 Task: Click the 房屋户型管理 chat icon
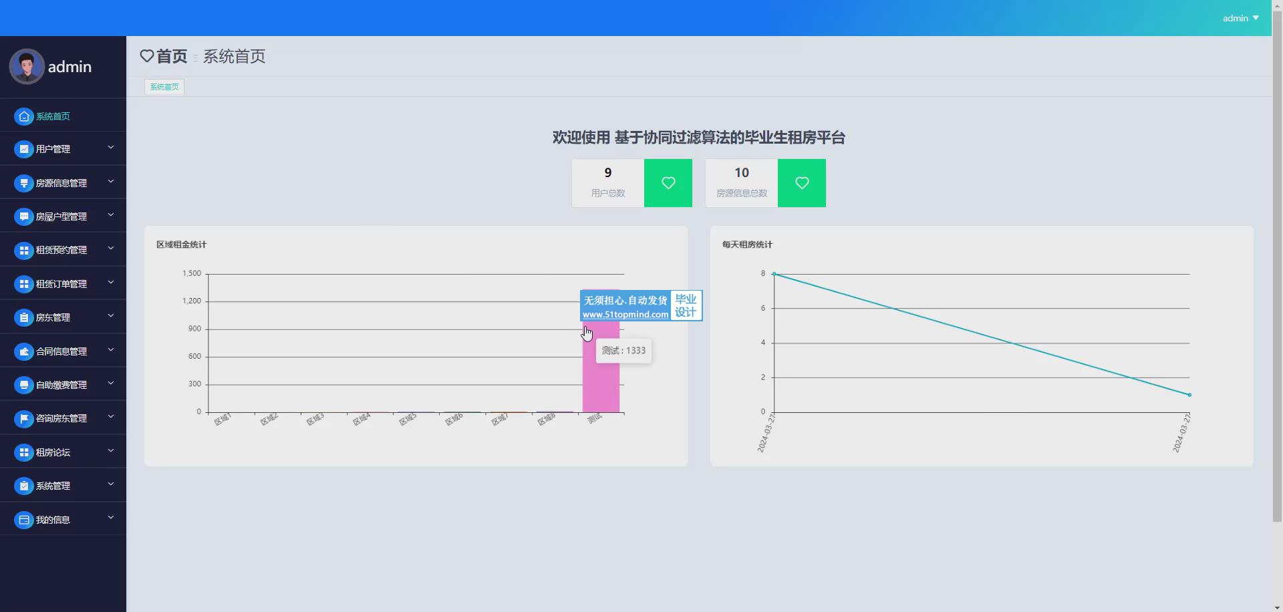[x=24, y=216]
